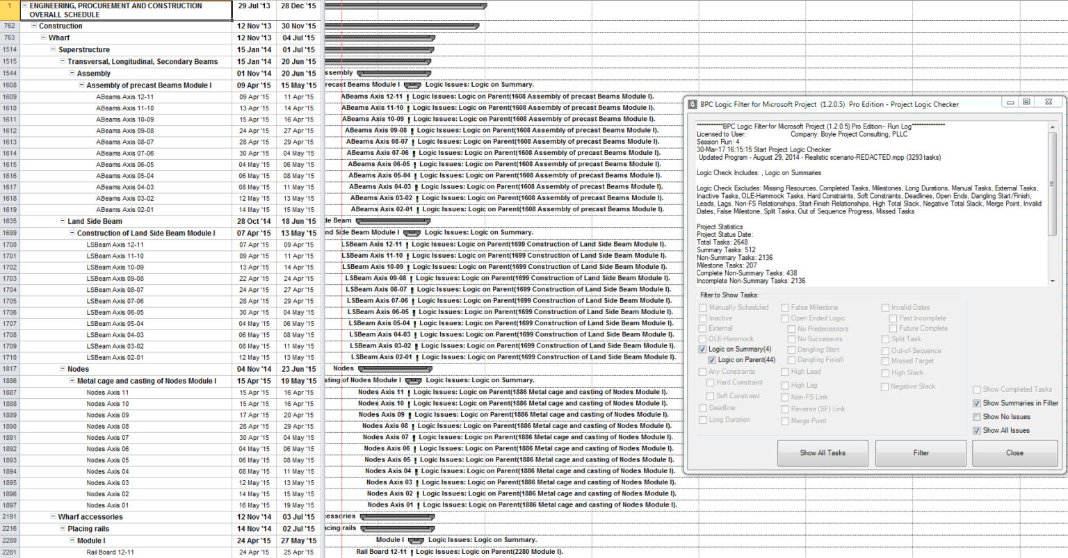
Task: Collapse the Construction summary task
Action: 33,26
